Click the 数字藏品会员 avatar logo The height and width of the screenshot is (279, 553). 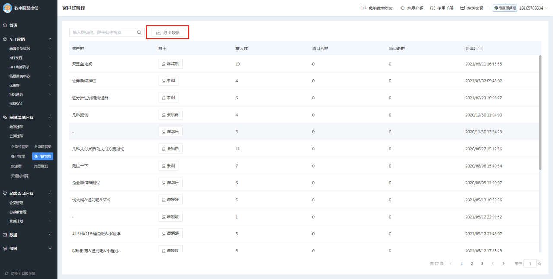point(7,8)
